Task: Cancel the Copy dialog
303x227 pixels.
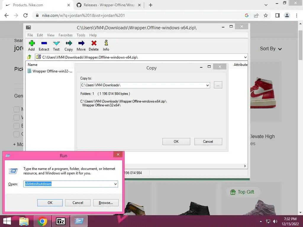Action: click(x=208, y=142)
